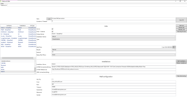
Task: Click the Load button next to Path
Action: click(49, 19)
